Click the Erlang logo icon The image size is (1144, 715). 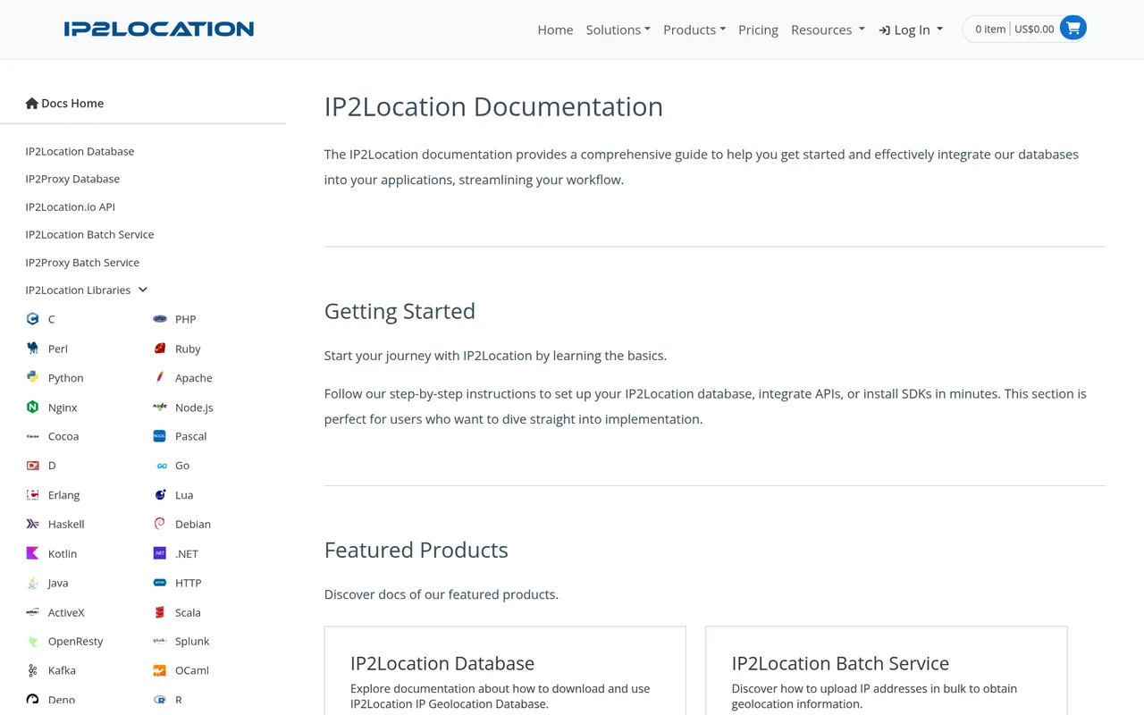click(x=32, y=494)
